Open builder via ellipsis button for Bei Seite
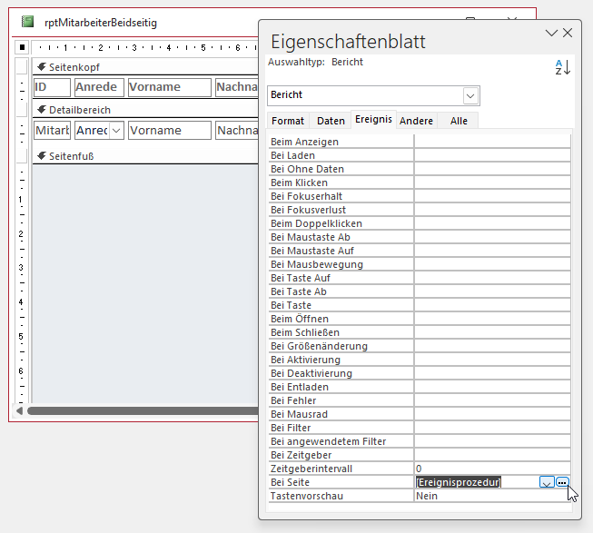Image resolution: width=593 pixels, height=533 pixels. click(562, 482)
